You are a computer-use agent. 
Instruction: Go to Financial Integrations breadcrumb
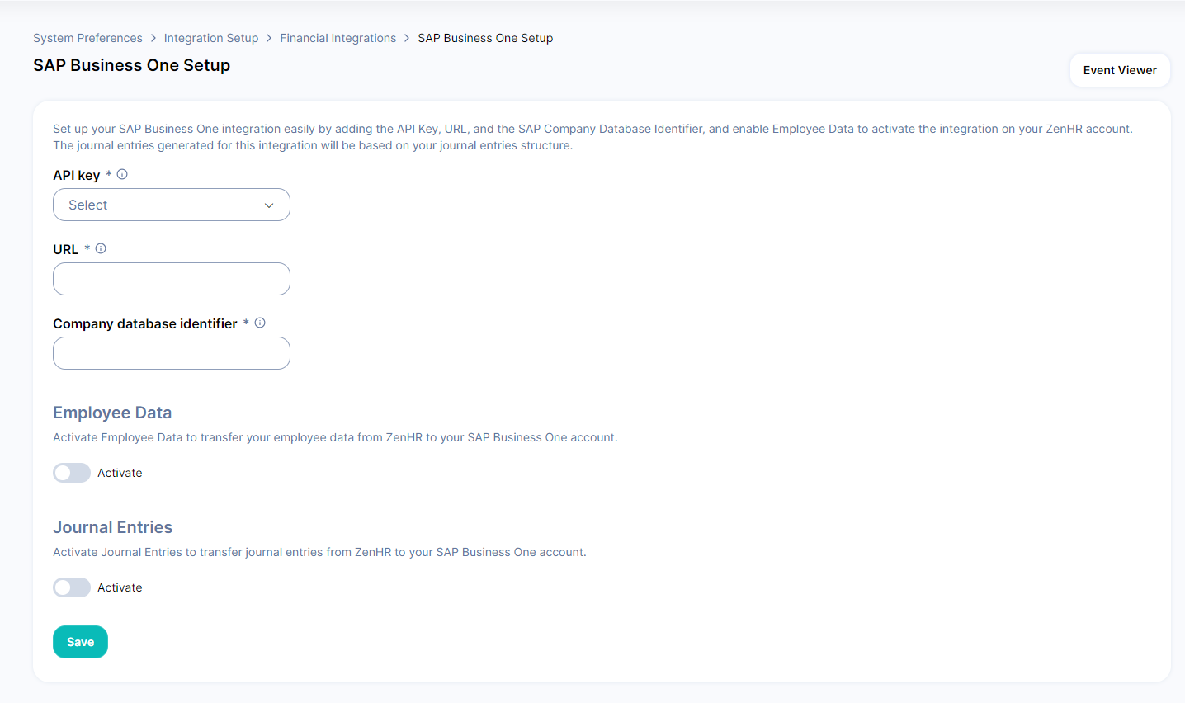(338, 38)
